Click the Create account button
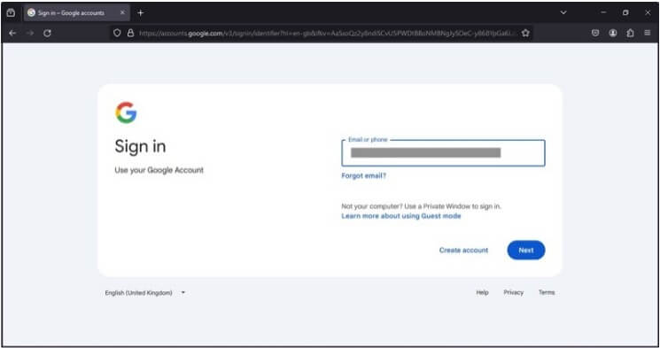 (x=464, y=250)
